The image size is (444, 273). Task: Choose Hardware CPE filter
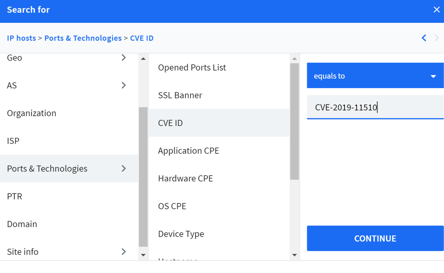tap(185, 178)
